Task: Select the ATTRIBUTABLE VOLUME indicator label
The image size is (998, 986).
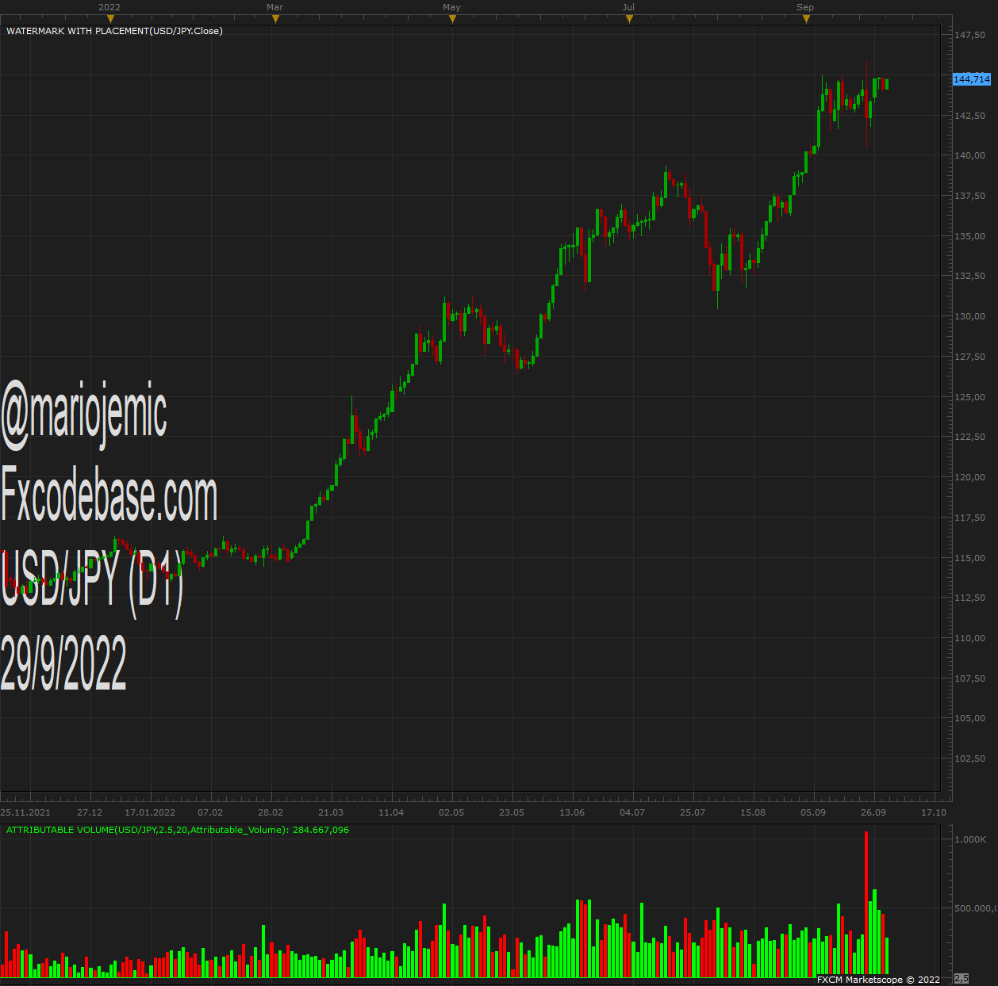Action: (x=178, y=830)
